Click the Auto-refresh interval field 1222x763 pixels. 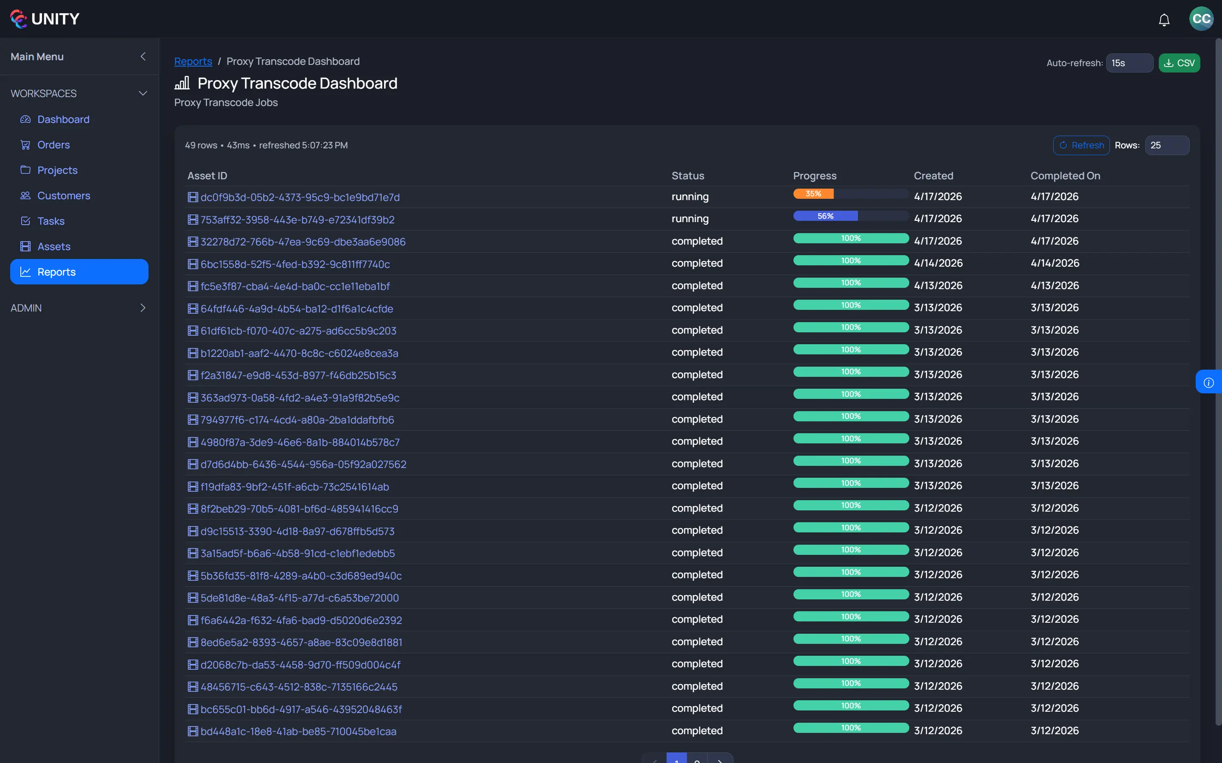(x=1129, y=63)
